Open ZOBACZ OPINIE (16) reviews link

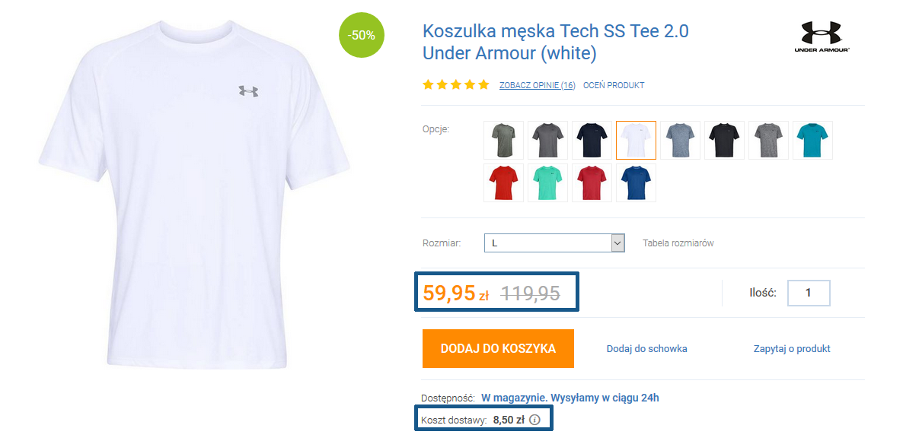537,85
